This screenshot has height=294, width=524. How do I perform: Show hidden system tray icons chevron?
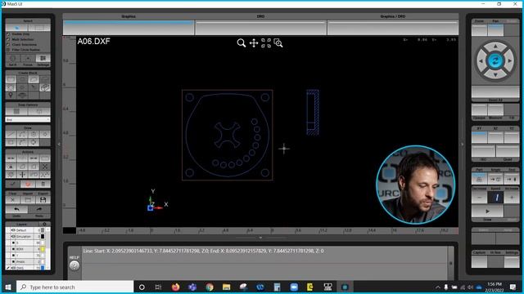pyautogui.click(x=438, y=287)
